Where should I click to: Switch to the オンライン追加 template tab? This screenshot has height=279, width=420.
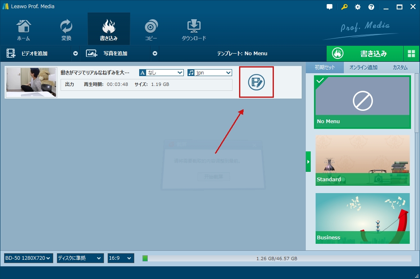363,67
